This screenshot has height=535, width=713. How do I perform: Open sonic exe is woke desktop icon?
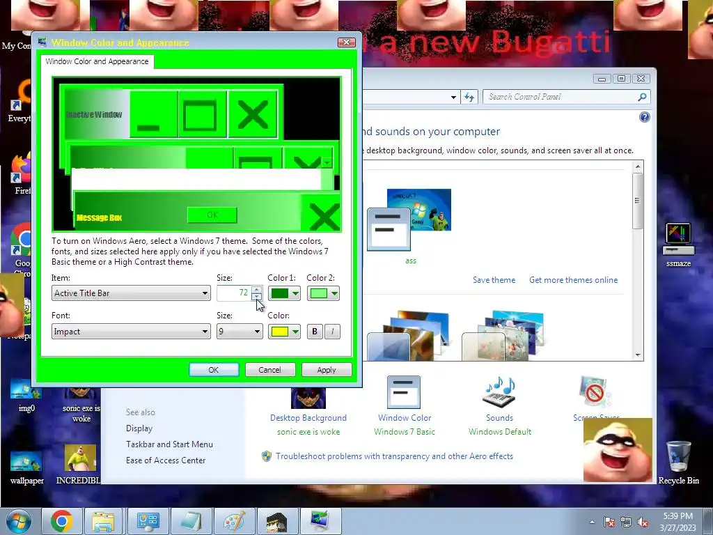[x=81, y=405]
